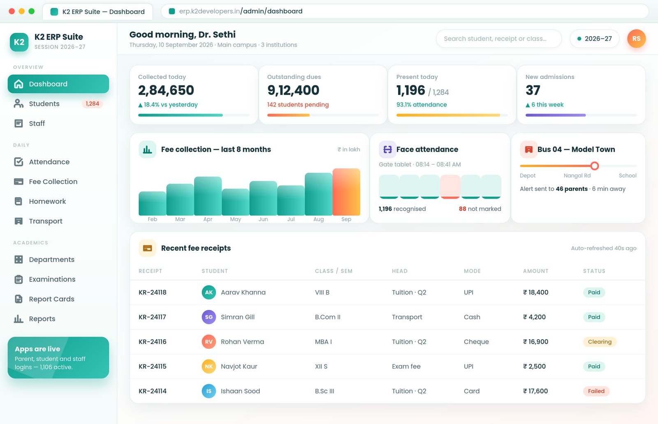Click the Fee Collection card icon
This screenshot has height=424, width=658.
pos(19,182)
